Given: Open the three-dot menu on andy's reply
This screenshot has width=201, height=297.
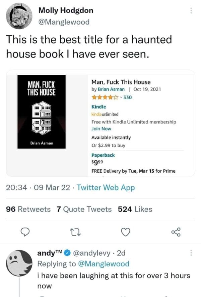Looking at the screenshot, I should (191, 253).
